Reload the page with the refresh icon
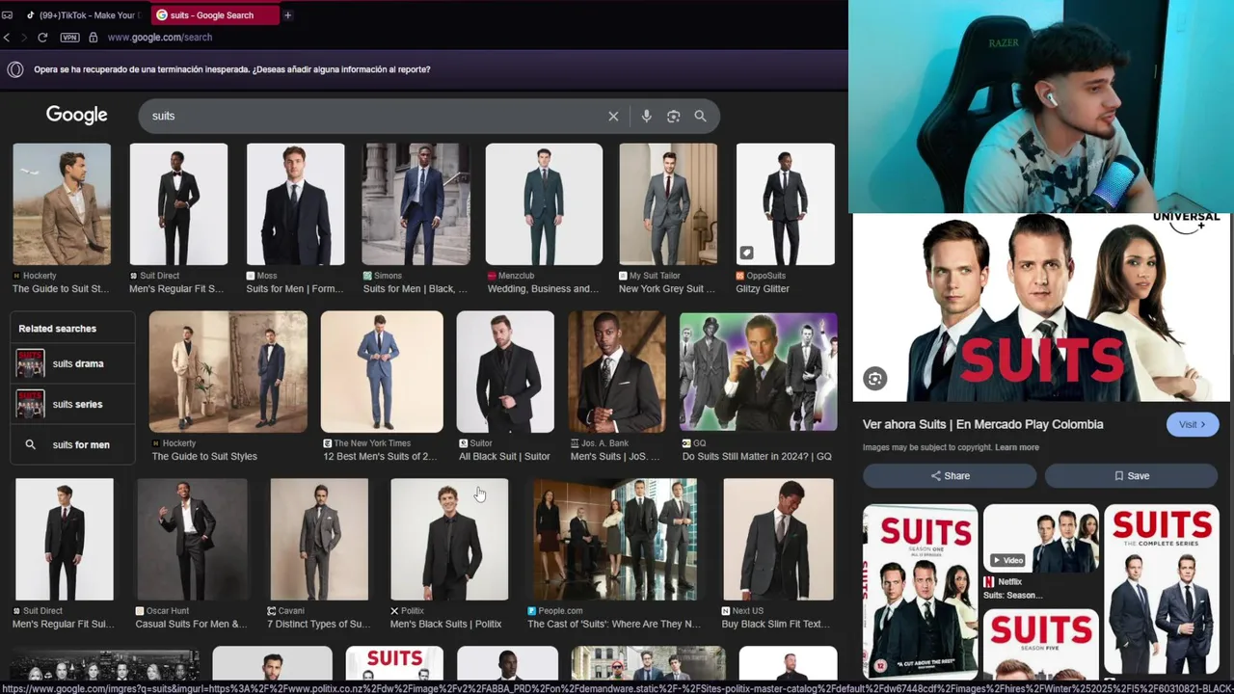This screenshot has width=1234, height=694. pos(42,37)
